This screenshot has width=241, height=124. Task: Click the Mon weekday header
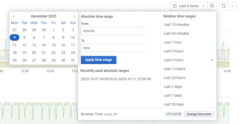point(14,23)
